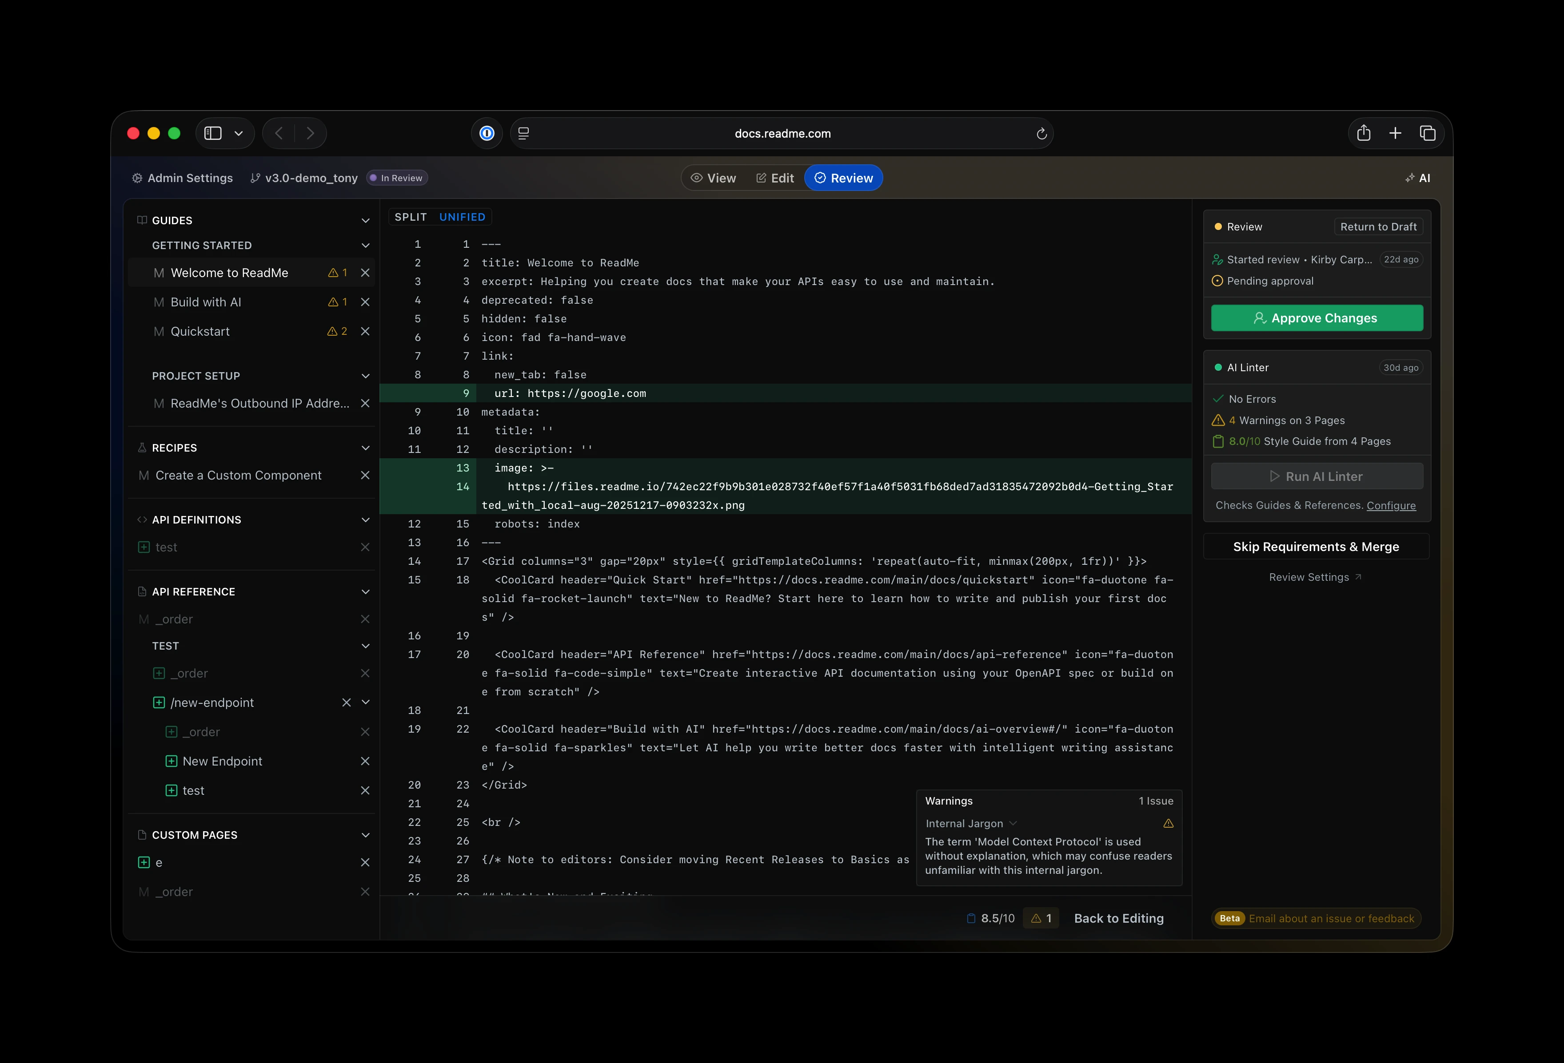Switch to the Edit tab

click(x=774, y=178)
